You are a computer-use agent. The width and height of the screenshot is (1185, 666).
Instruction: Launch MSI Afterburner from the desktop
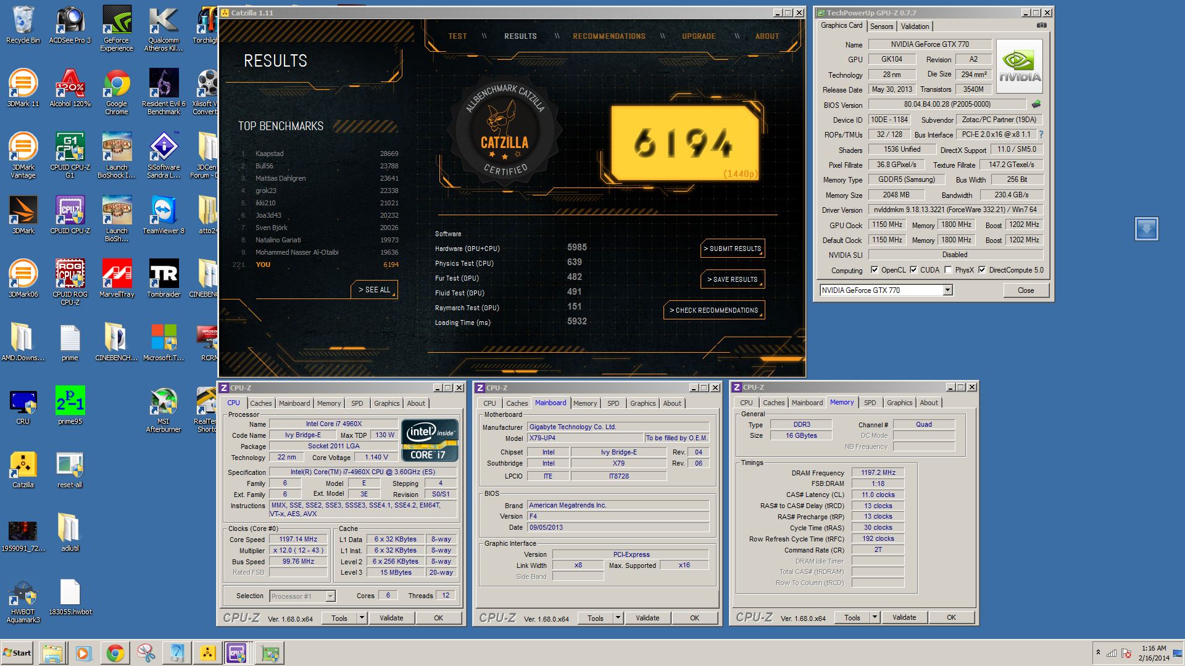[x=164, y=409]
